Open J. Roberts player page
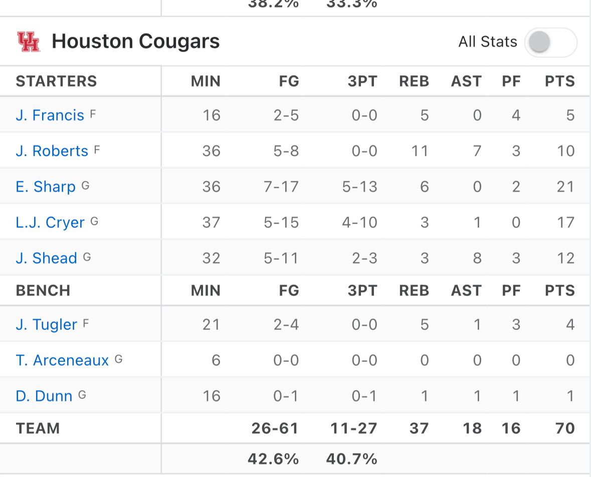 [x=52, y=151]
